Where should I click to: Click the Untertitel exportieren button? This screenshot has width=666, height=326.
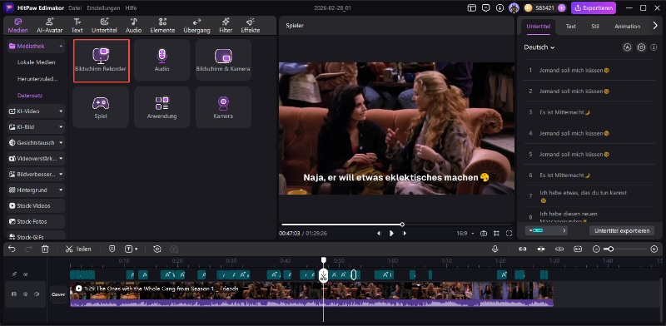tap(622, 230)
